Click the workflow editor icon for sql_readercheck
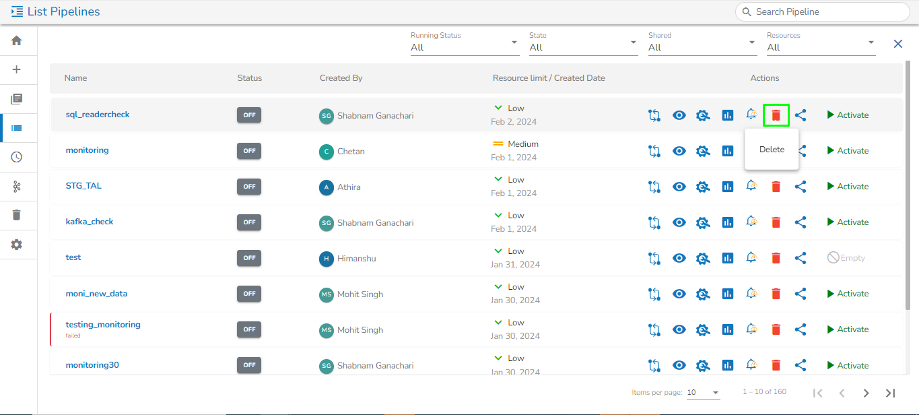Viewport: 919px width, 415px height. pyautogui.click(x=654, y=115)
